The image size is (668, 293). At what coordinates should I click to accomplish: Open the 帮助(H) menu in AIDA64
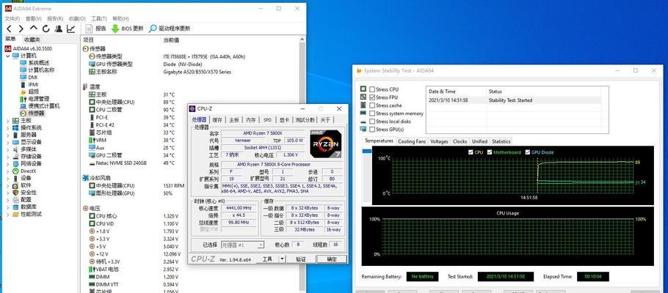[120, 19]
